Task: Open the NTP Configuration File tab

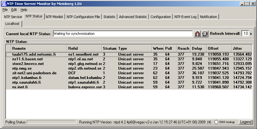Action: tap(83, 17)
